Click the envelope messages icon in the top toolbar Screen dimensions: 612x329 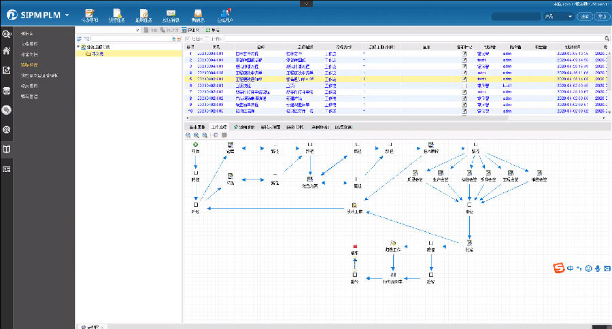pyautogui.click(x=171, y=13)
